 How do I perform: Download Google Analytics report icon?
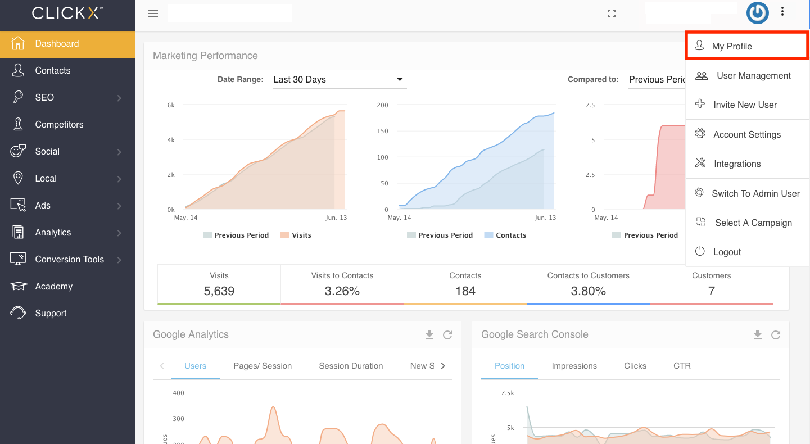[429, 334]
